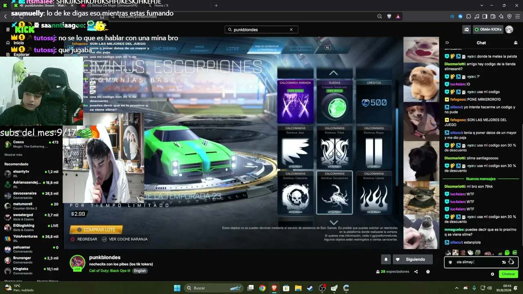
Task: Open chat settings gear
Action: (x=492, y=274)
